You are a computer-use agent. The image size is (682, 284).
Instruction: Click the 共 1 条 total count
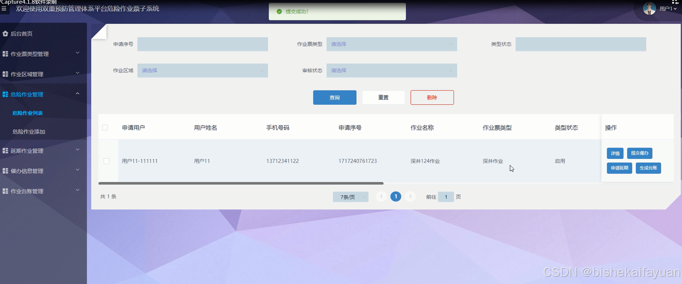point(108,196)
